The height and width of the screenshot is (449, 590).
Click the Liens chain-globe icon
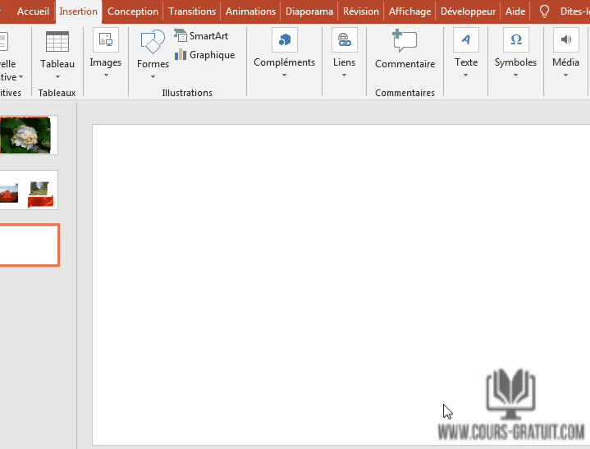point(345,39)
